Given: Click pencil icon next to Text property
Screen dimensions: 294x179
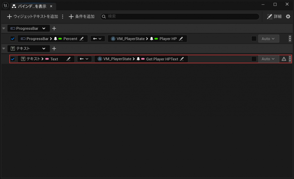Looking at the screenshot, I should pos(69,59).
